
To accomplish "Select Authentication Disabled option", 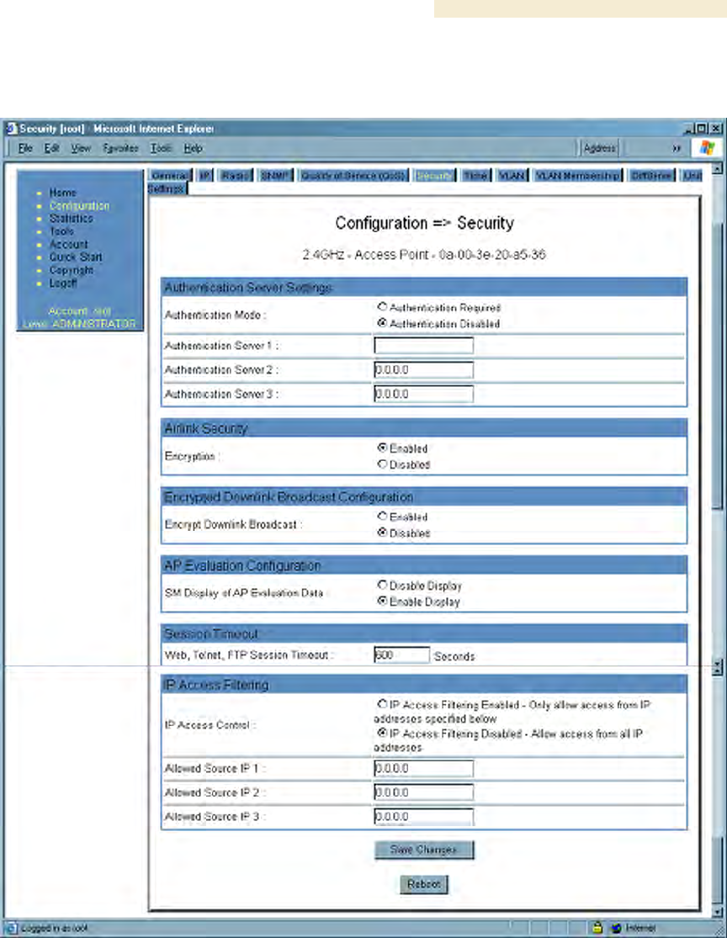I will (x=382, y=323).
